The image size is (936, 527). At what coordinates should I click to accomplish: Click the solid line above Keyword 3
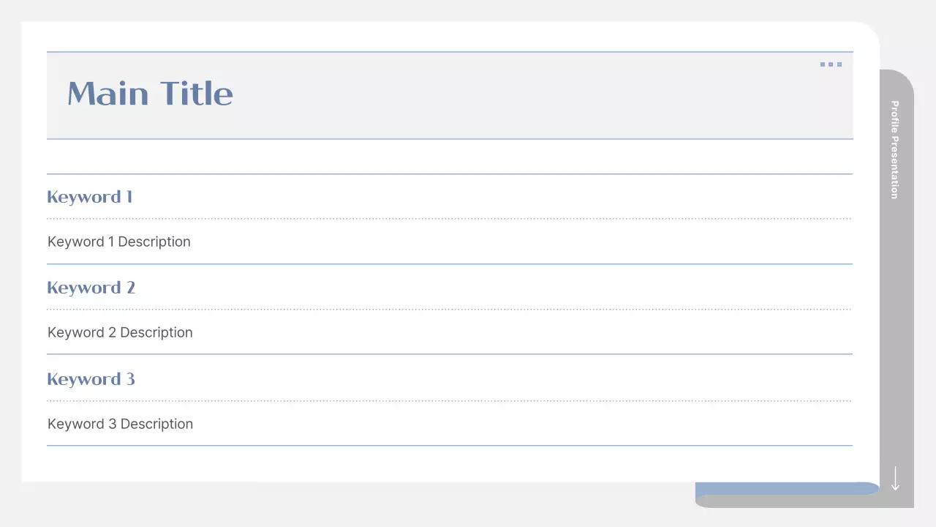tap(449, 354)
